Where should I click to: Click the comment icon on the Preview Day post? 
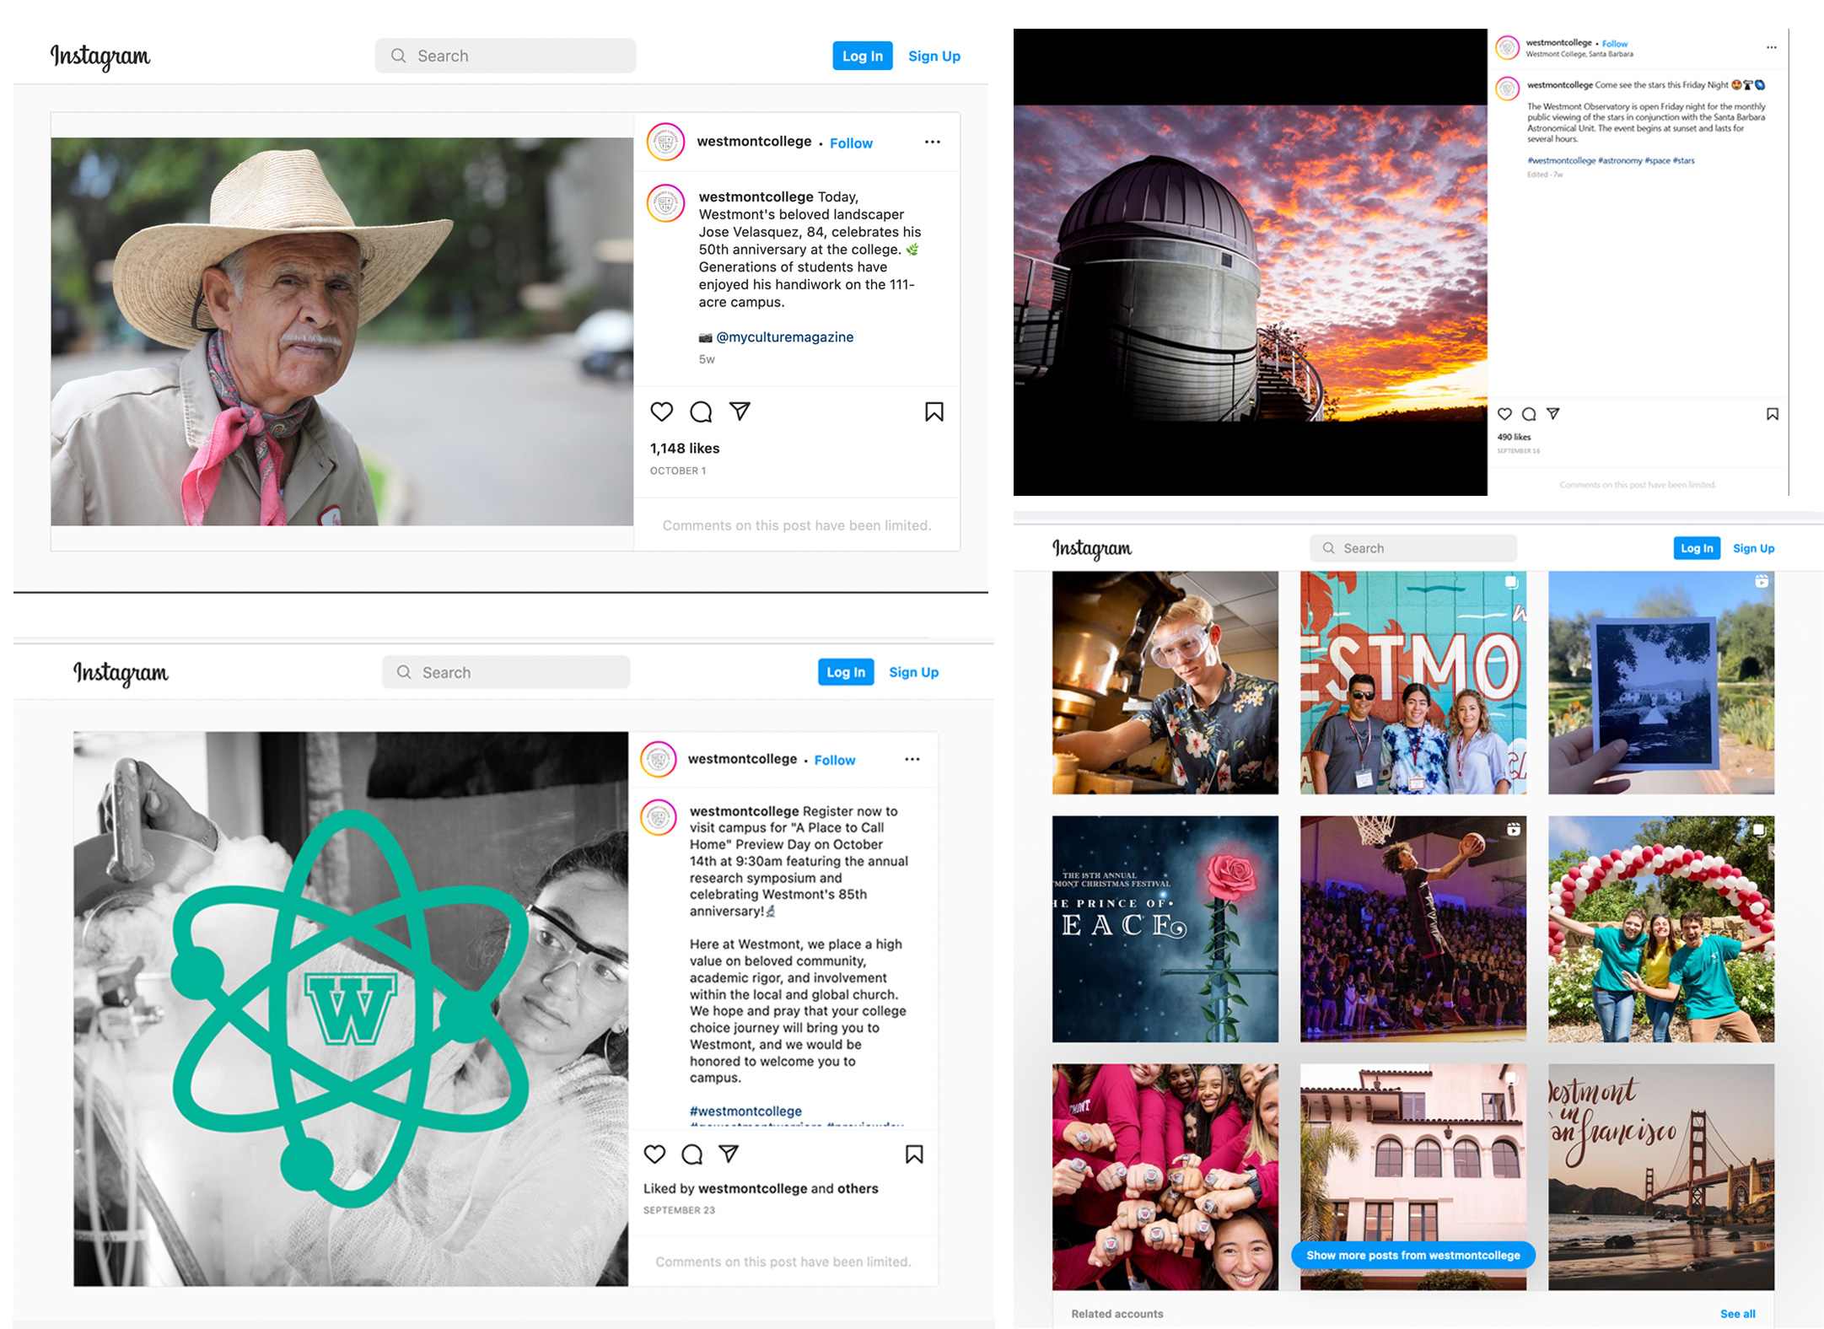coord(691,1154)
